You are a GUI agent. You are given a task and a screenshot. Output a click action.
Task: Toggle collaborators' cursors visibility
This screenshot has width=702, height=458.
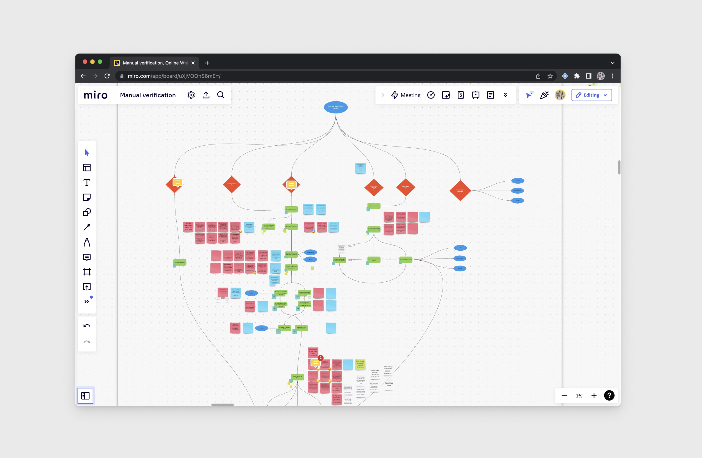tap(530, 95)
